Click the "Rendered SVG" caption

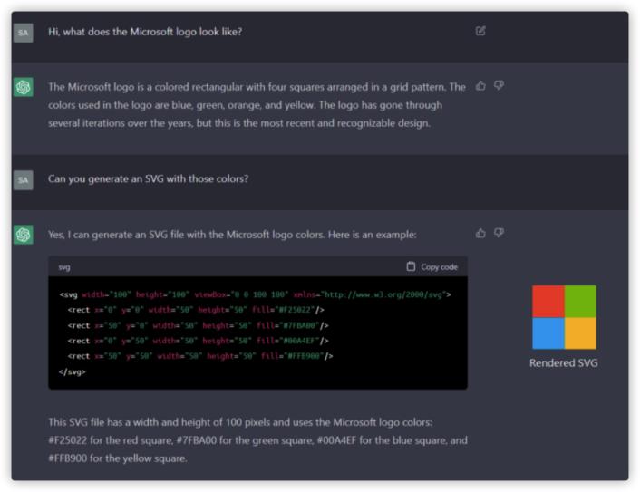point(564,363)
